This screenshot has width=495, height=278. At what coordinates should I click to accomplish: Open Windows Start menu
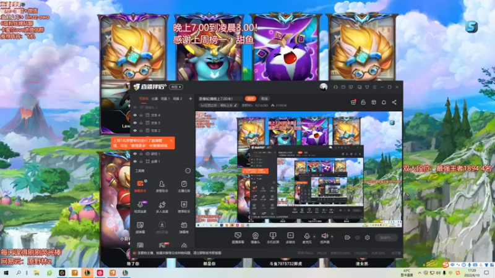pos(6,273)
